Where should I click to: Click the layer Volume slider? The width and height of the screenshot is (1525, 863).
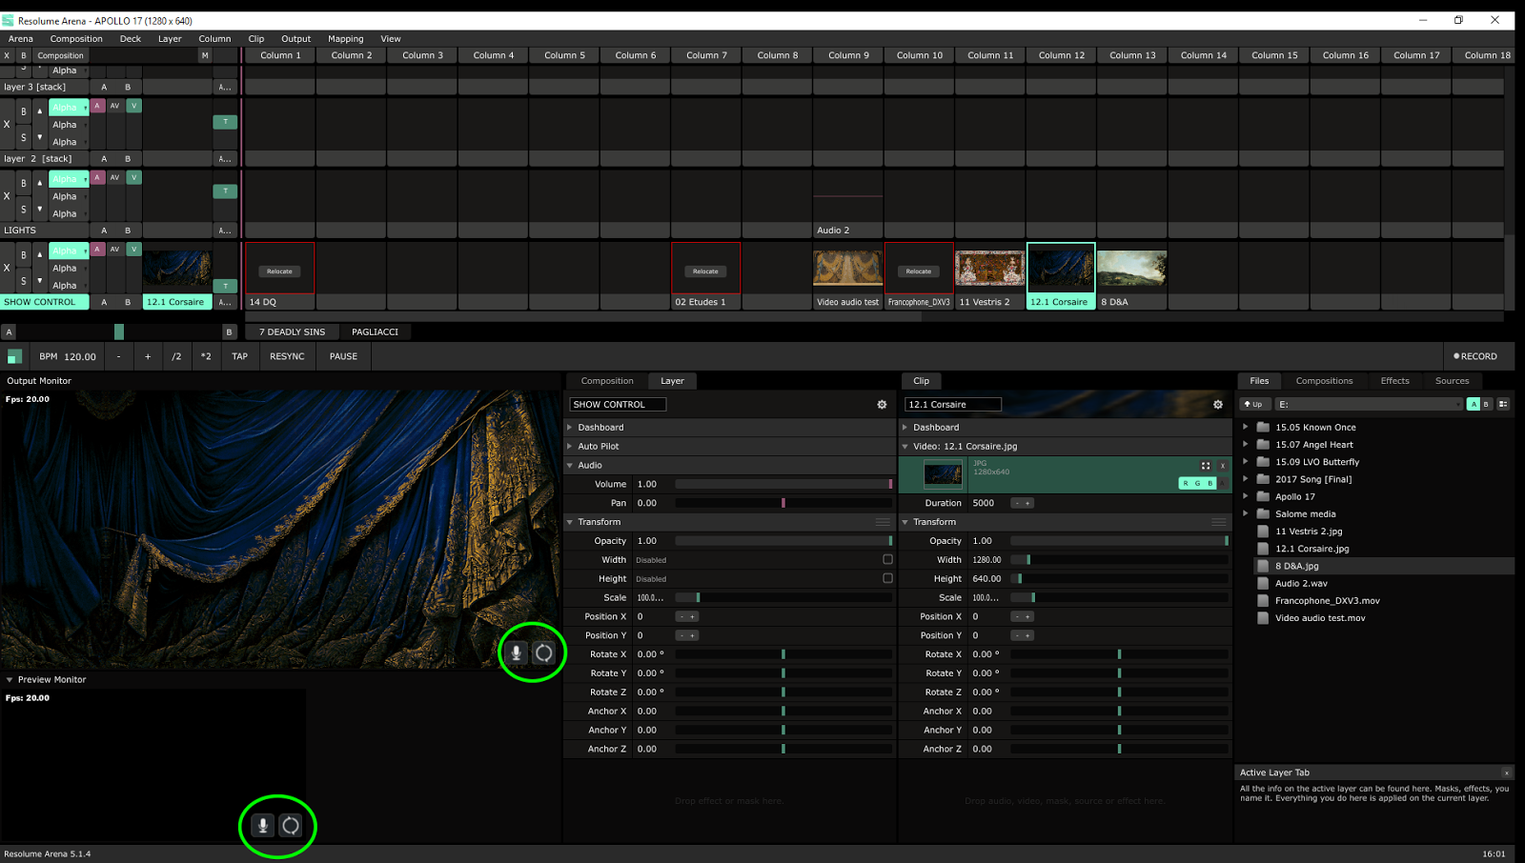pyautogui.click(x=783, y=484)
